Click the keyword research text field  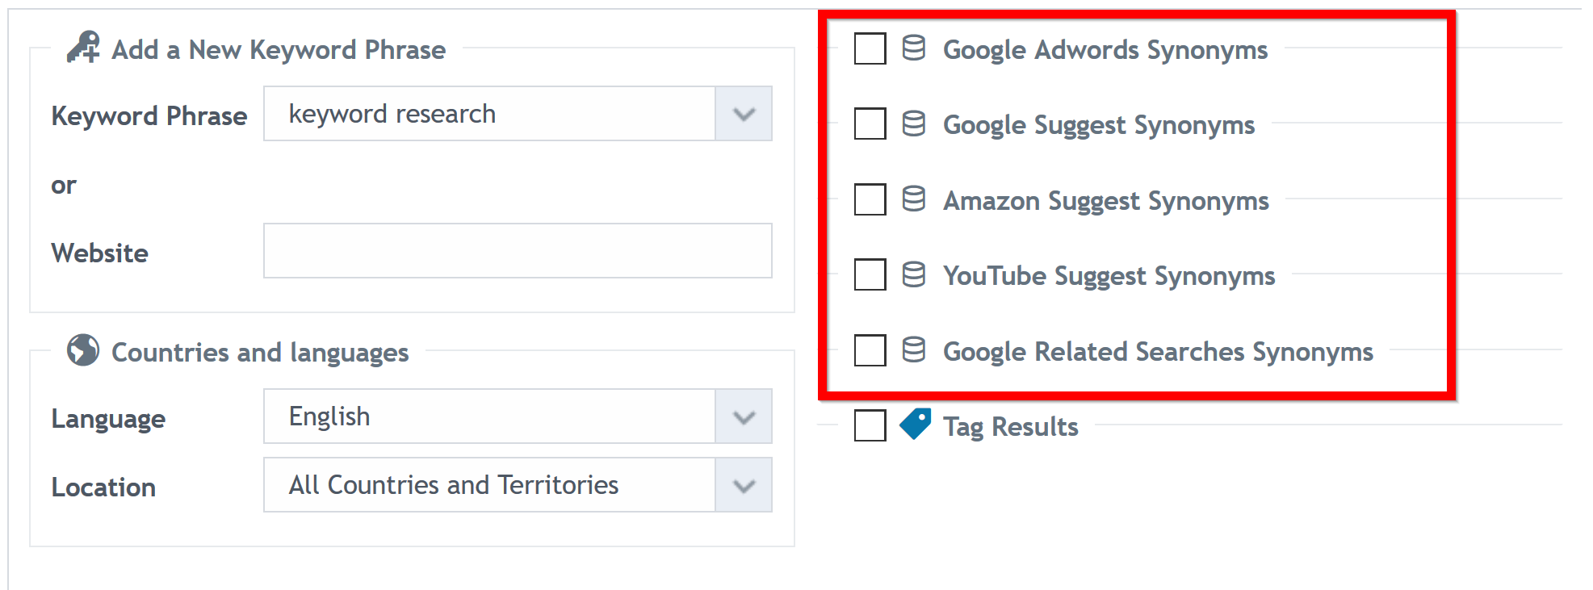click(x=489, y=114)
